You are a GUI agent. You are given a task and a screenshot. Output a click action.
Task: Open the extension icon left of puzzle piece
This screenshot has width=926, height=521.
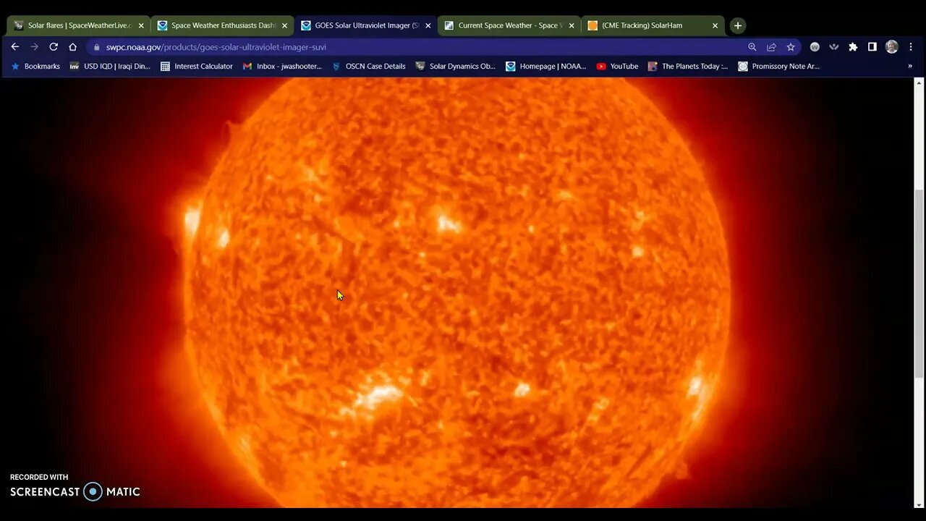[x=834, y=47]
